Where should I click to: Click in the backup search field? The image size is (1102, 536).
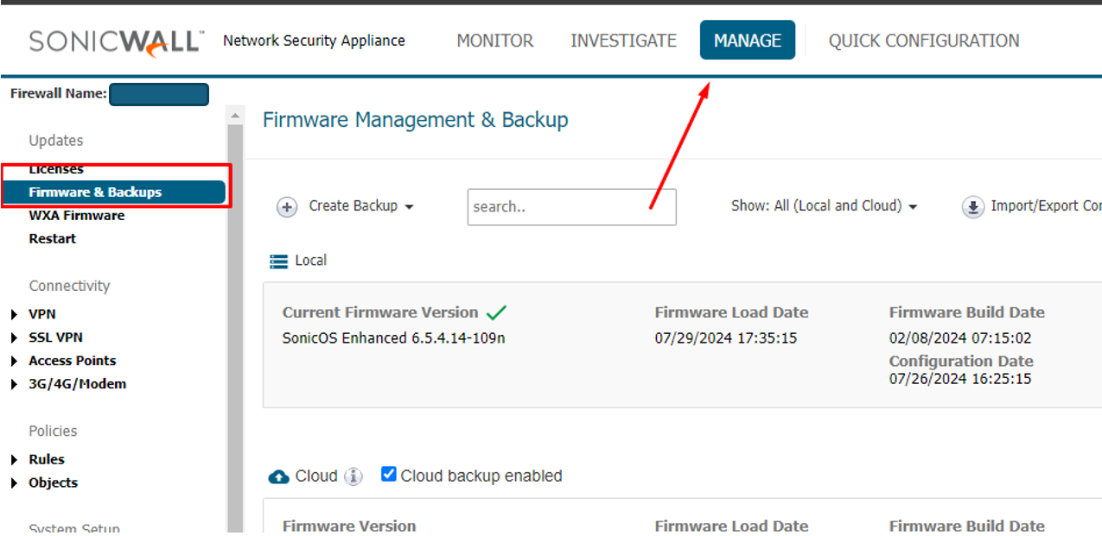click(571, 207)
